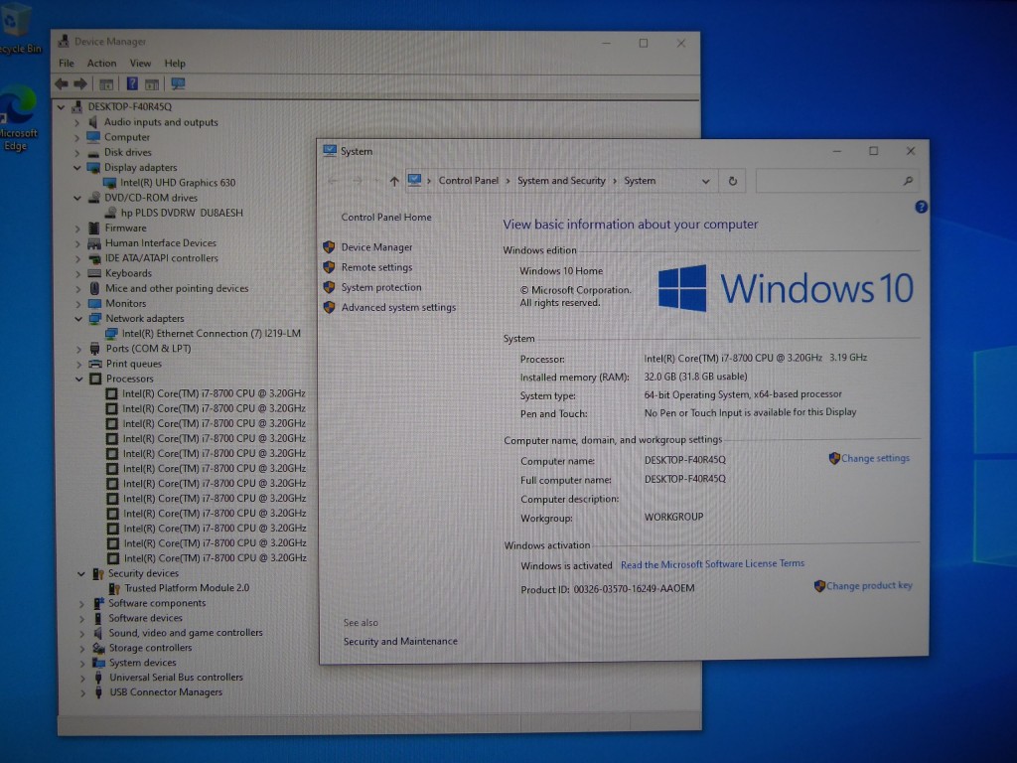Open the File menu in Device Manager
This screenshot has height=763, width=1017.
67,63
